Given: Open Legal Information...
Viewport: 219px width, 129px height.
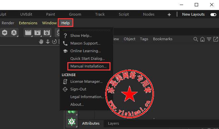Looking at the screenshot, I should point(87,97).
